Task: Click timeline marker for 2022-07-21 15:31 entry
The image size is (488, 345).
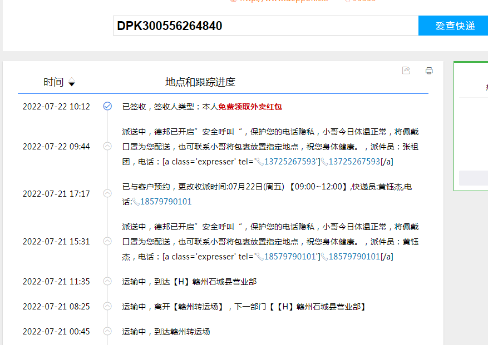Action: [x=107, y=242]
